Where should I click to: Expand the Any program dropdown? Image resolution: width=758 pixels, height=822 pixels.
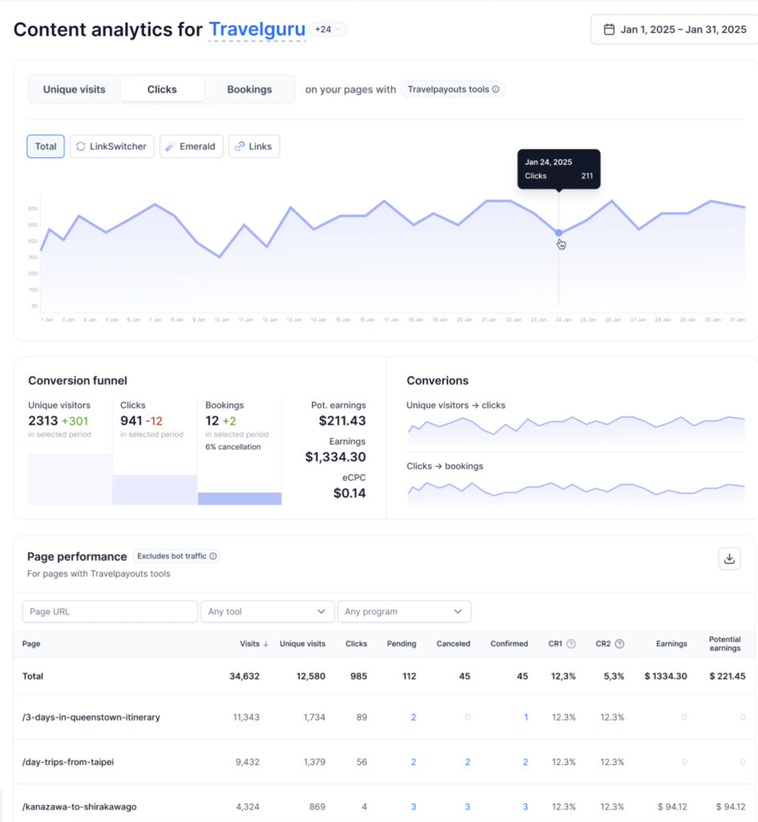[403, 612]
